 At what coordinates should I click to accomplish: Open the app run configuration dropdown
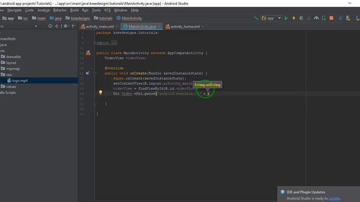click(x=271, y=18)
